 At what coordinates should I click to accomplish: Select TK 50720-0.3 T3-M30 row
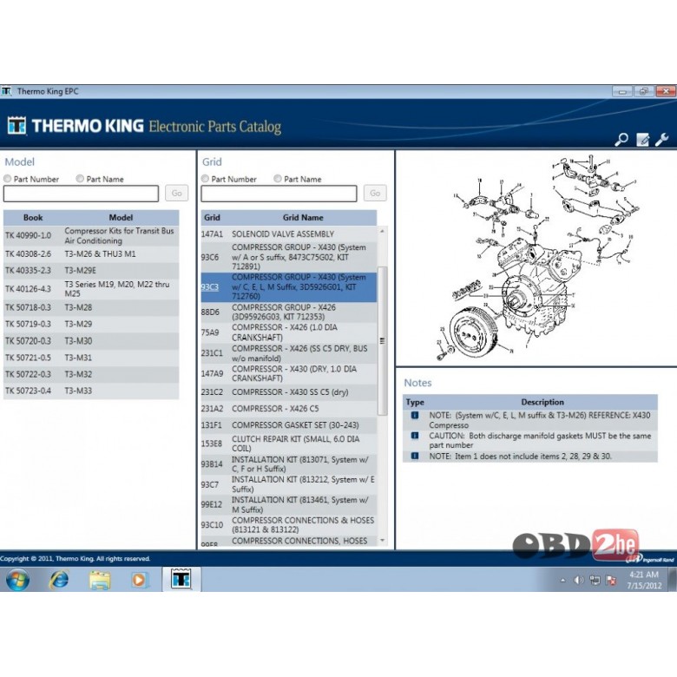91,340
